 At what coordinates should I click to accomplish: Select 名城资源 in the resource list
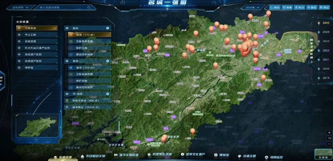(37, 41)
